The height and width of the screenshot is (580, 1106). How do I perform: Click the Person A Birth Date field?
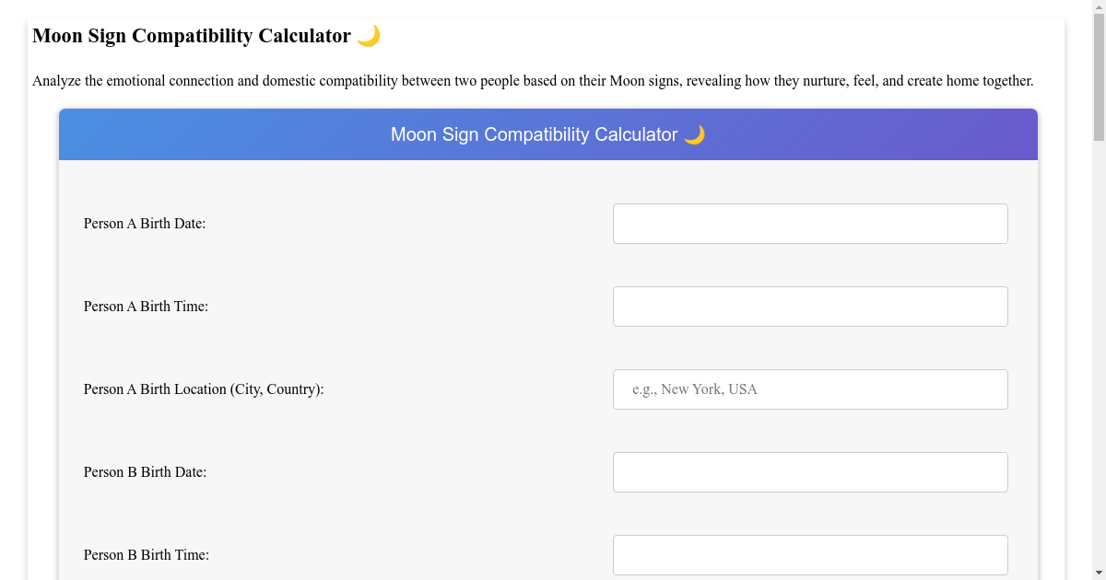click(810, 223)
